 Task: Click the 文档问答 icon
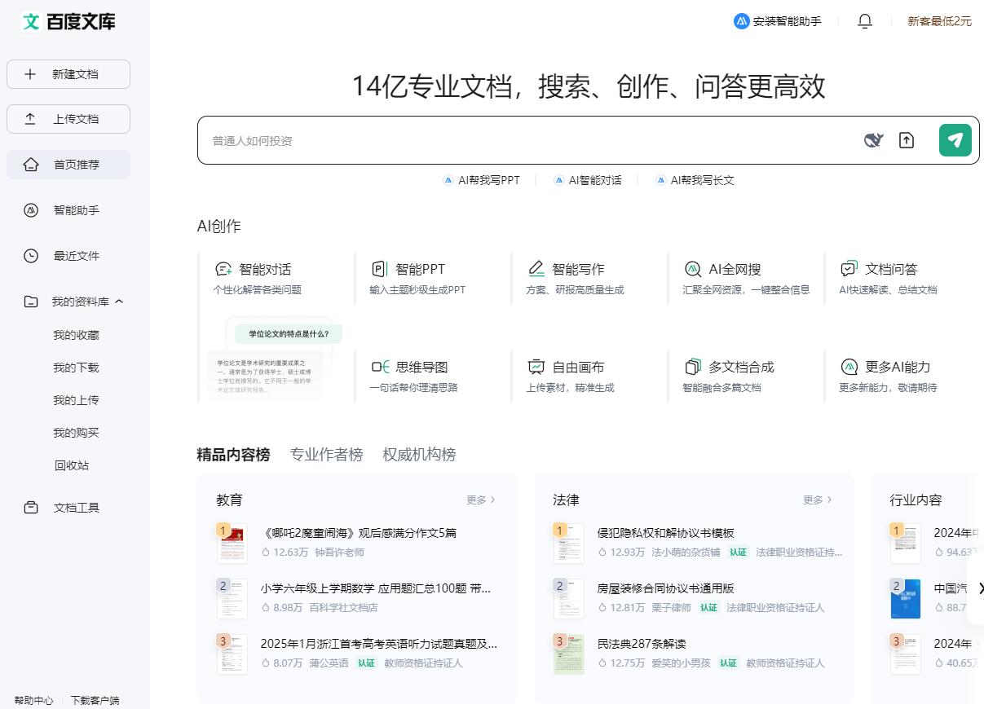click(x=849, y=269)
